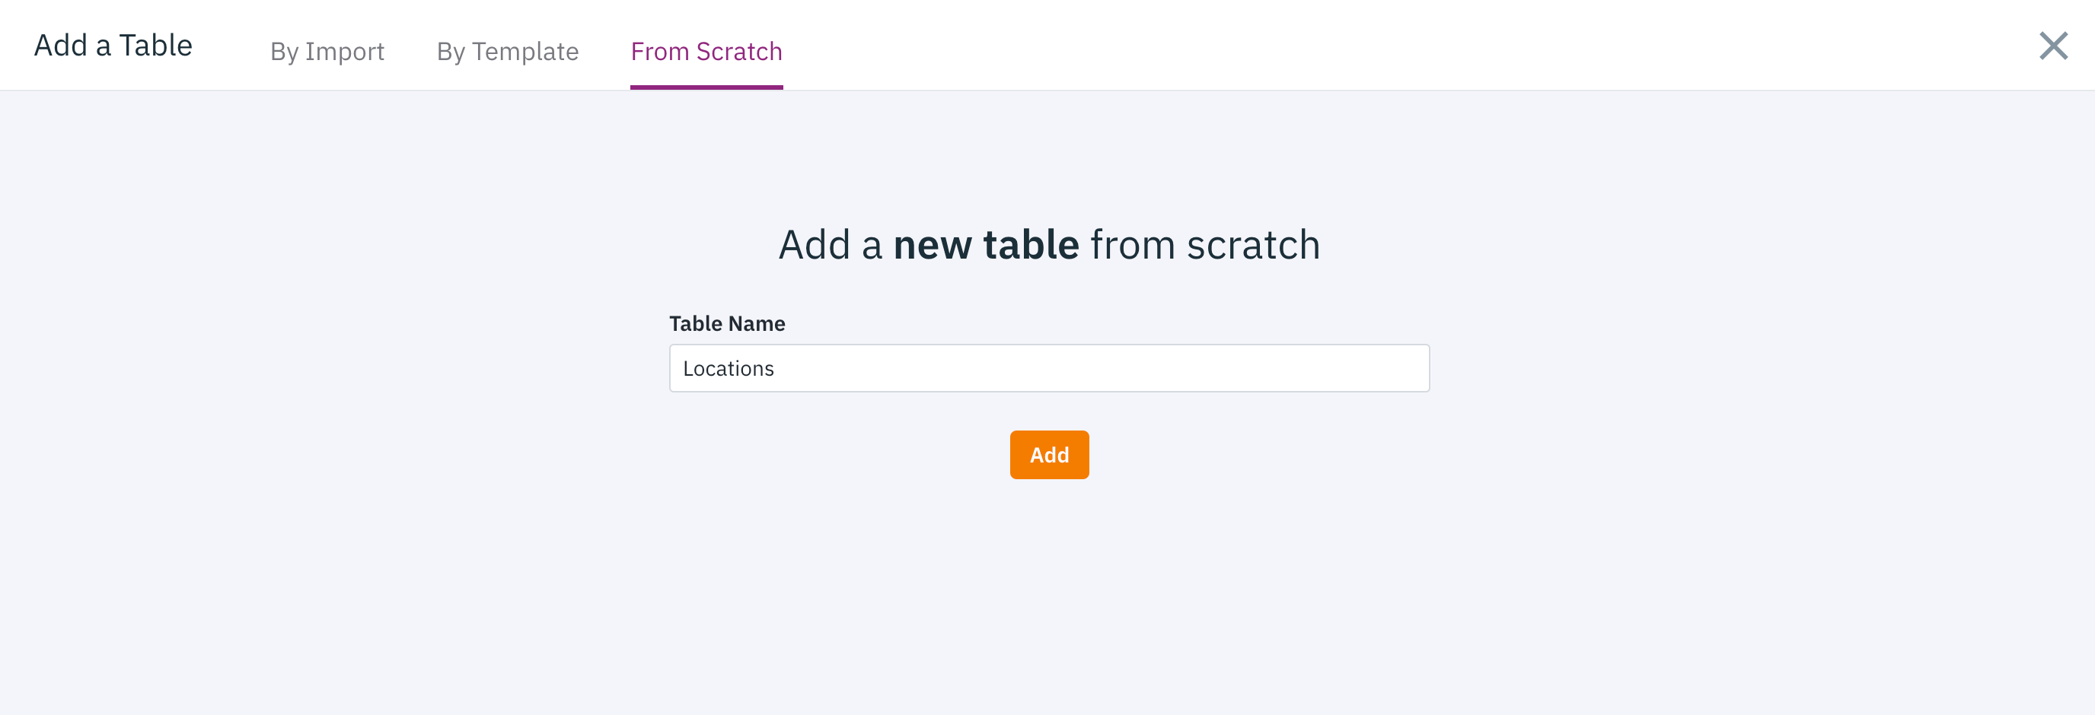Click the Add a Table title
Screen dimensions: 2095x715
click(x=113, y=46)
